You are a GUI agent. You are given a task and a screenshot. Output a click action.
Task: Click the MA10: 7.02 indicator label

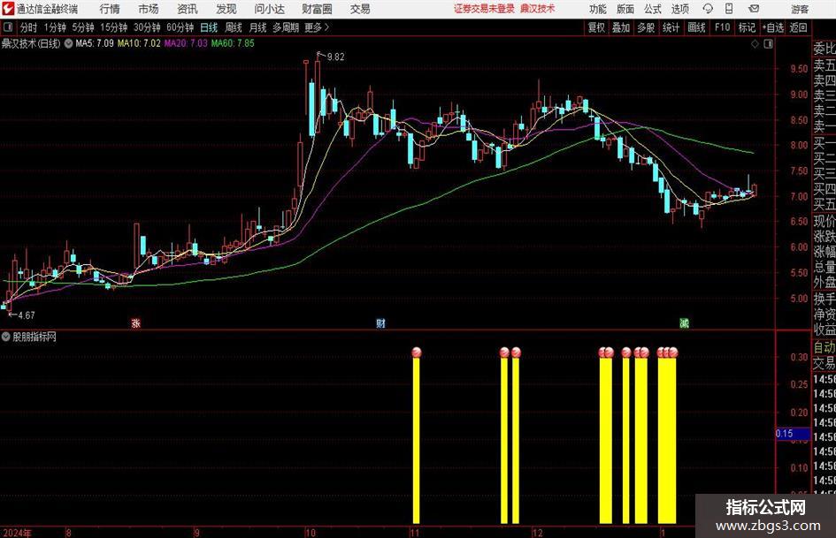click(x=139, y=43)
